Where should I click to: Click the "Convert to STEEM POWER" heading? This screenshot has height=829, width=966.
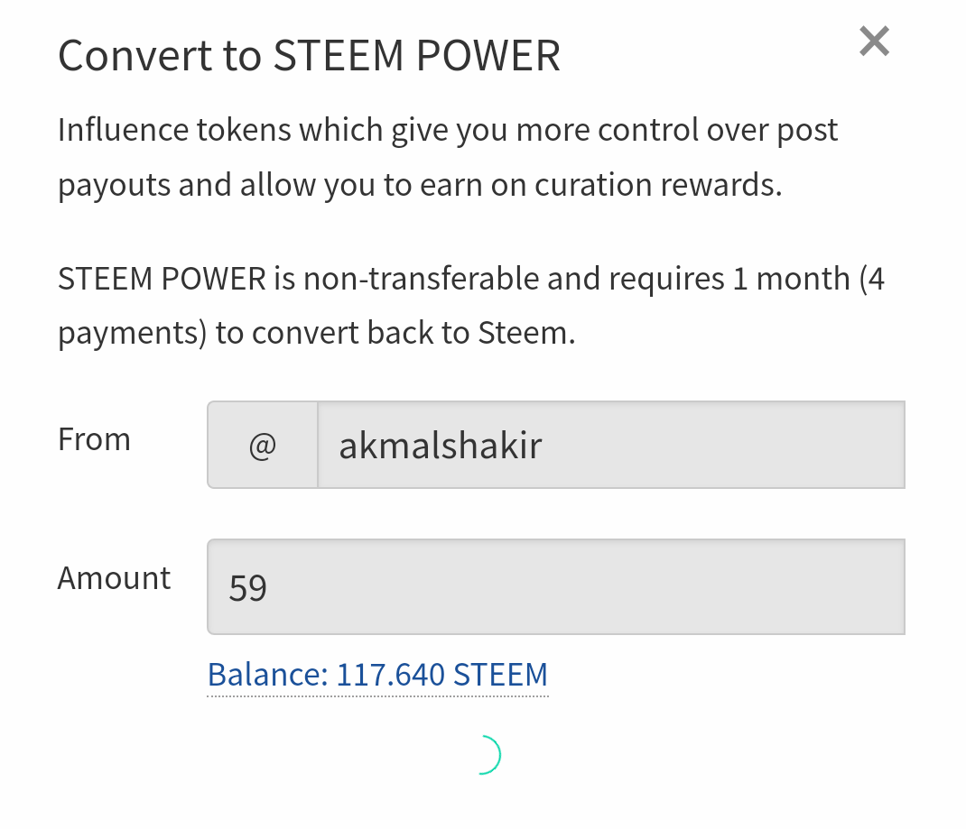pyautogui.click(x=309, y=56)
